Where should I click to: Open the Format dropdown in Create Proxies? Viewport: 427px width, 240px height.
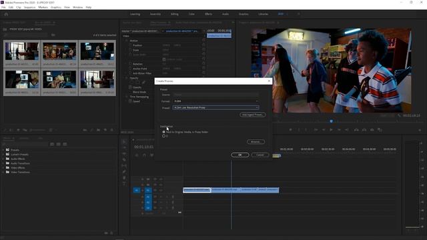point(216,101)
